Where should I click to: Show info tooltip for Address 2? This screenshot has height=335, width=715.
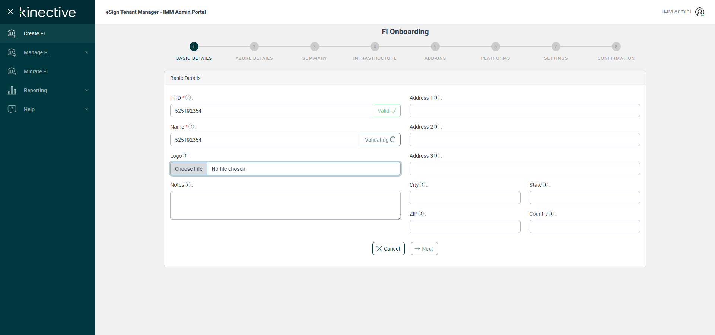437,126
